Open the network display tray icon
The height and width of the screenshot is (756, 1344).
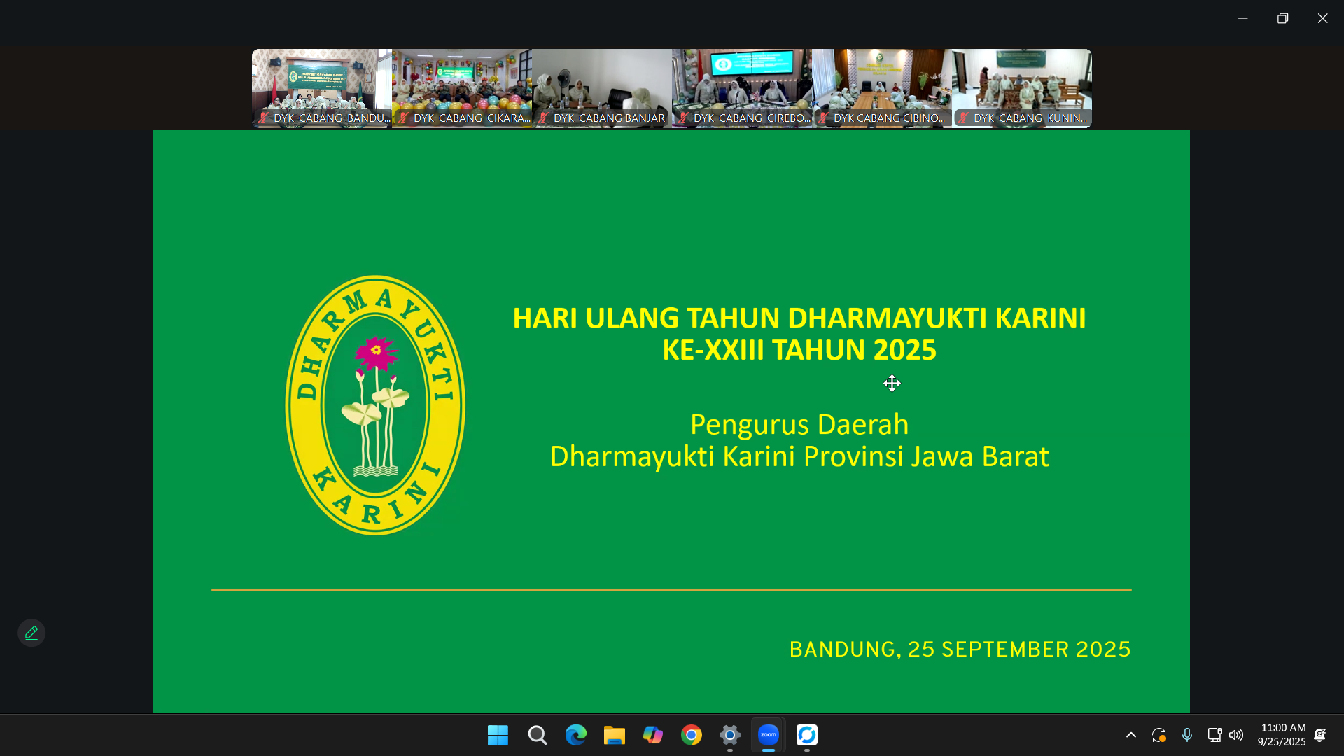click(1214, 735)
